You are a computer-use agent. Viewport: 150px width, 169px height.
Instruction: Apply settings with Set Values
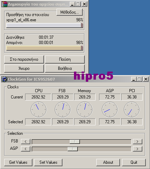(48, 162)
